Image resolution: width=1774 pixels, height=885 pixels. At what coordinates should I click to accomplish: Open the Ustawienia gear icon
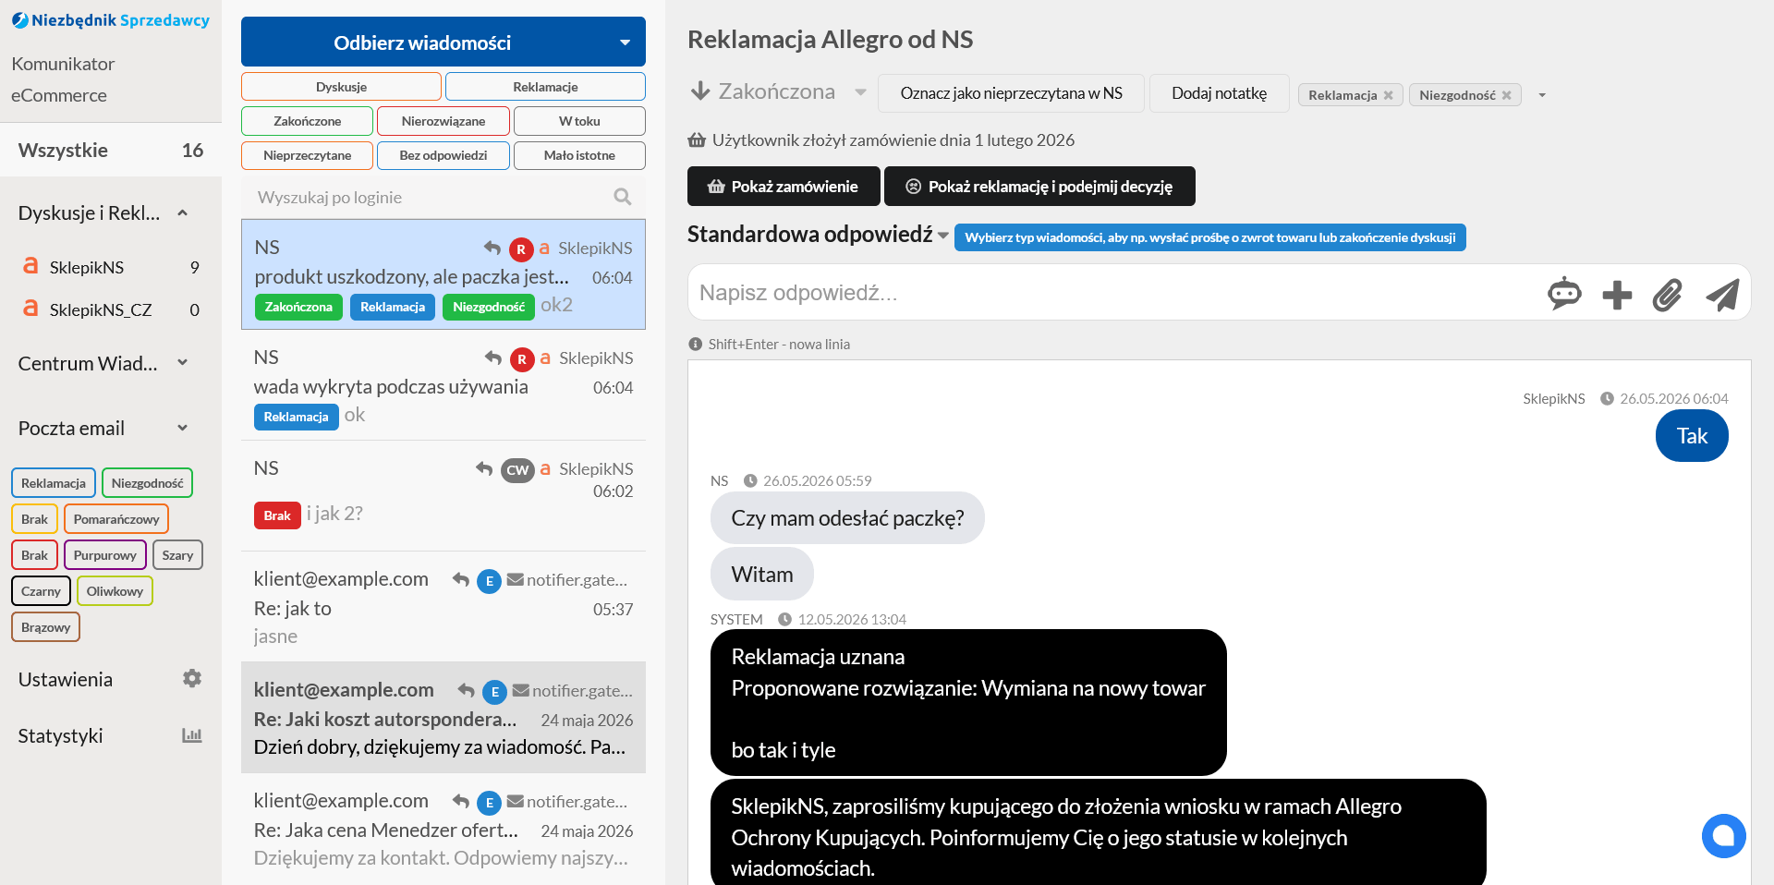192,679
